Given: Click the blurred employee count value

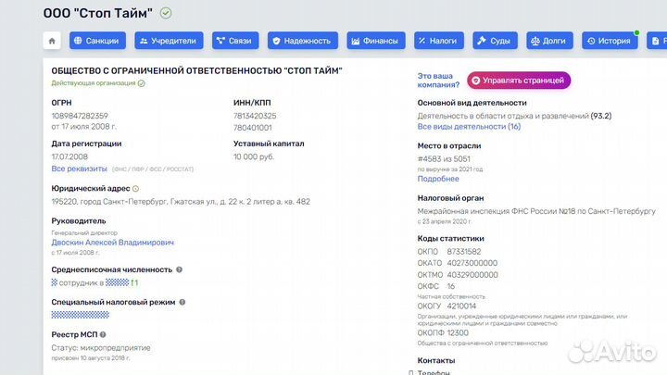Looking at the screenshot, I should (54, 282).
